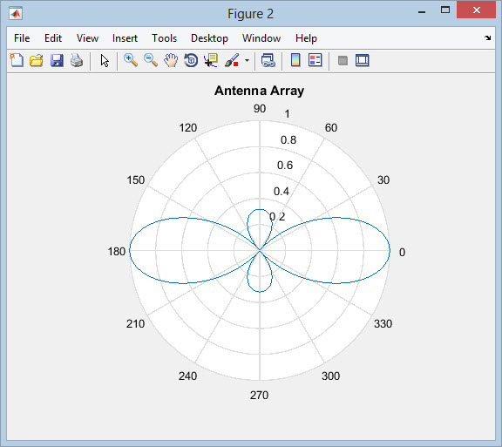Expand the brush color dropdown arrow

click(247, 60)
